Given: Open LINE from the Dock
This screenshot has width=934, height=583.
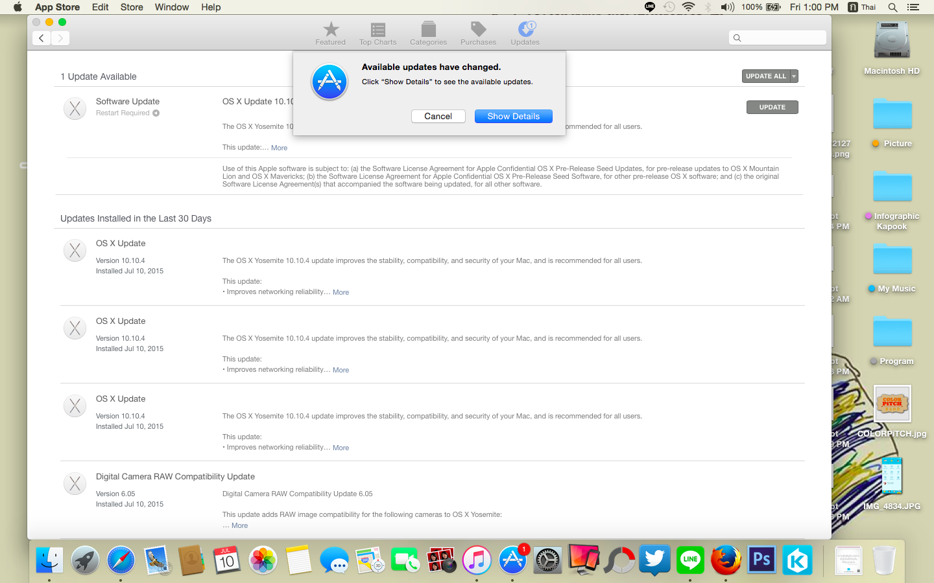Looking at the screenshot, I should pyautogui.click(x=690, y=560).
